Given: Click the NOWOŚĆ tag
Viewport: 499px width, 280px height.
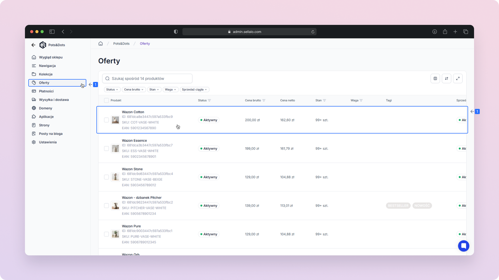Looking at the screenshot, I should tap(422, 206).
